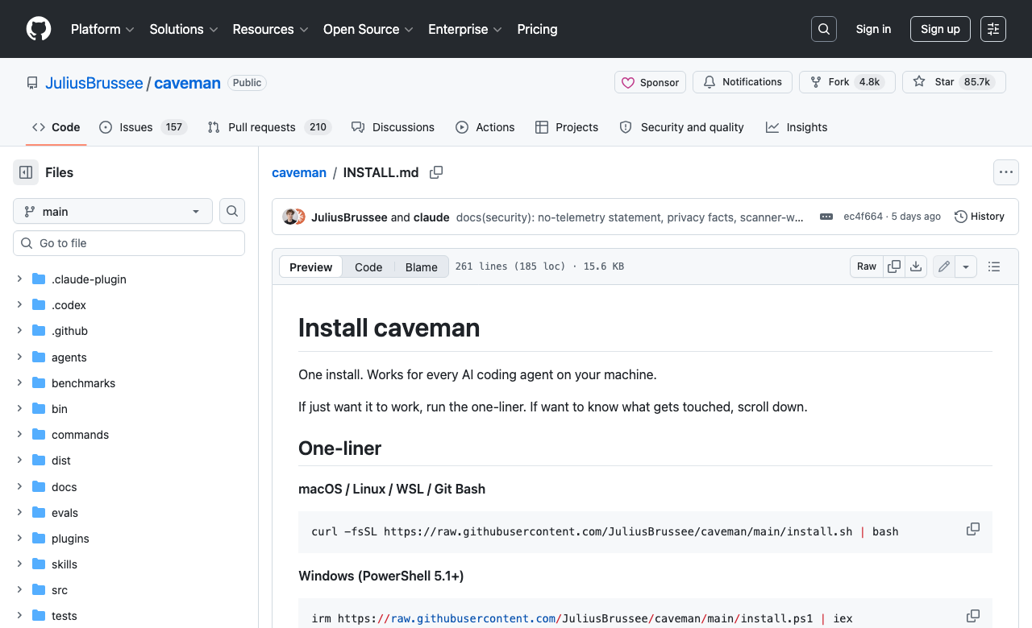
Task: Open the Raw file view
Action: [867, 266]
